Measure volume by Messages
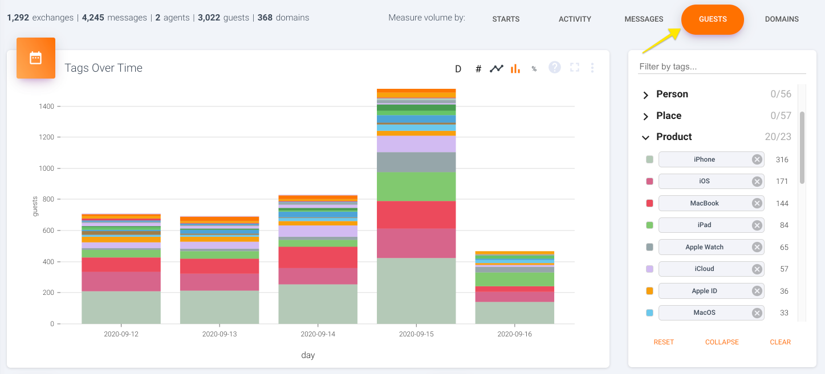 (644, 19)
